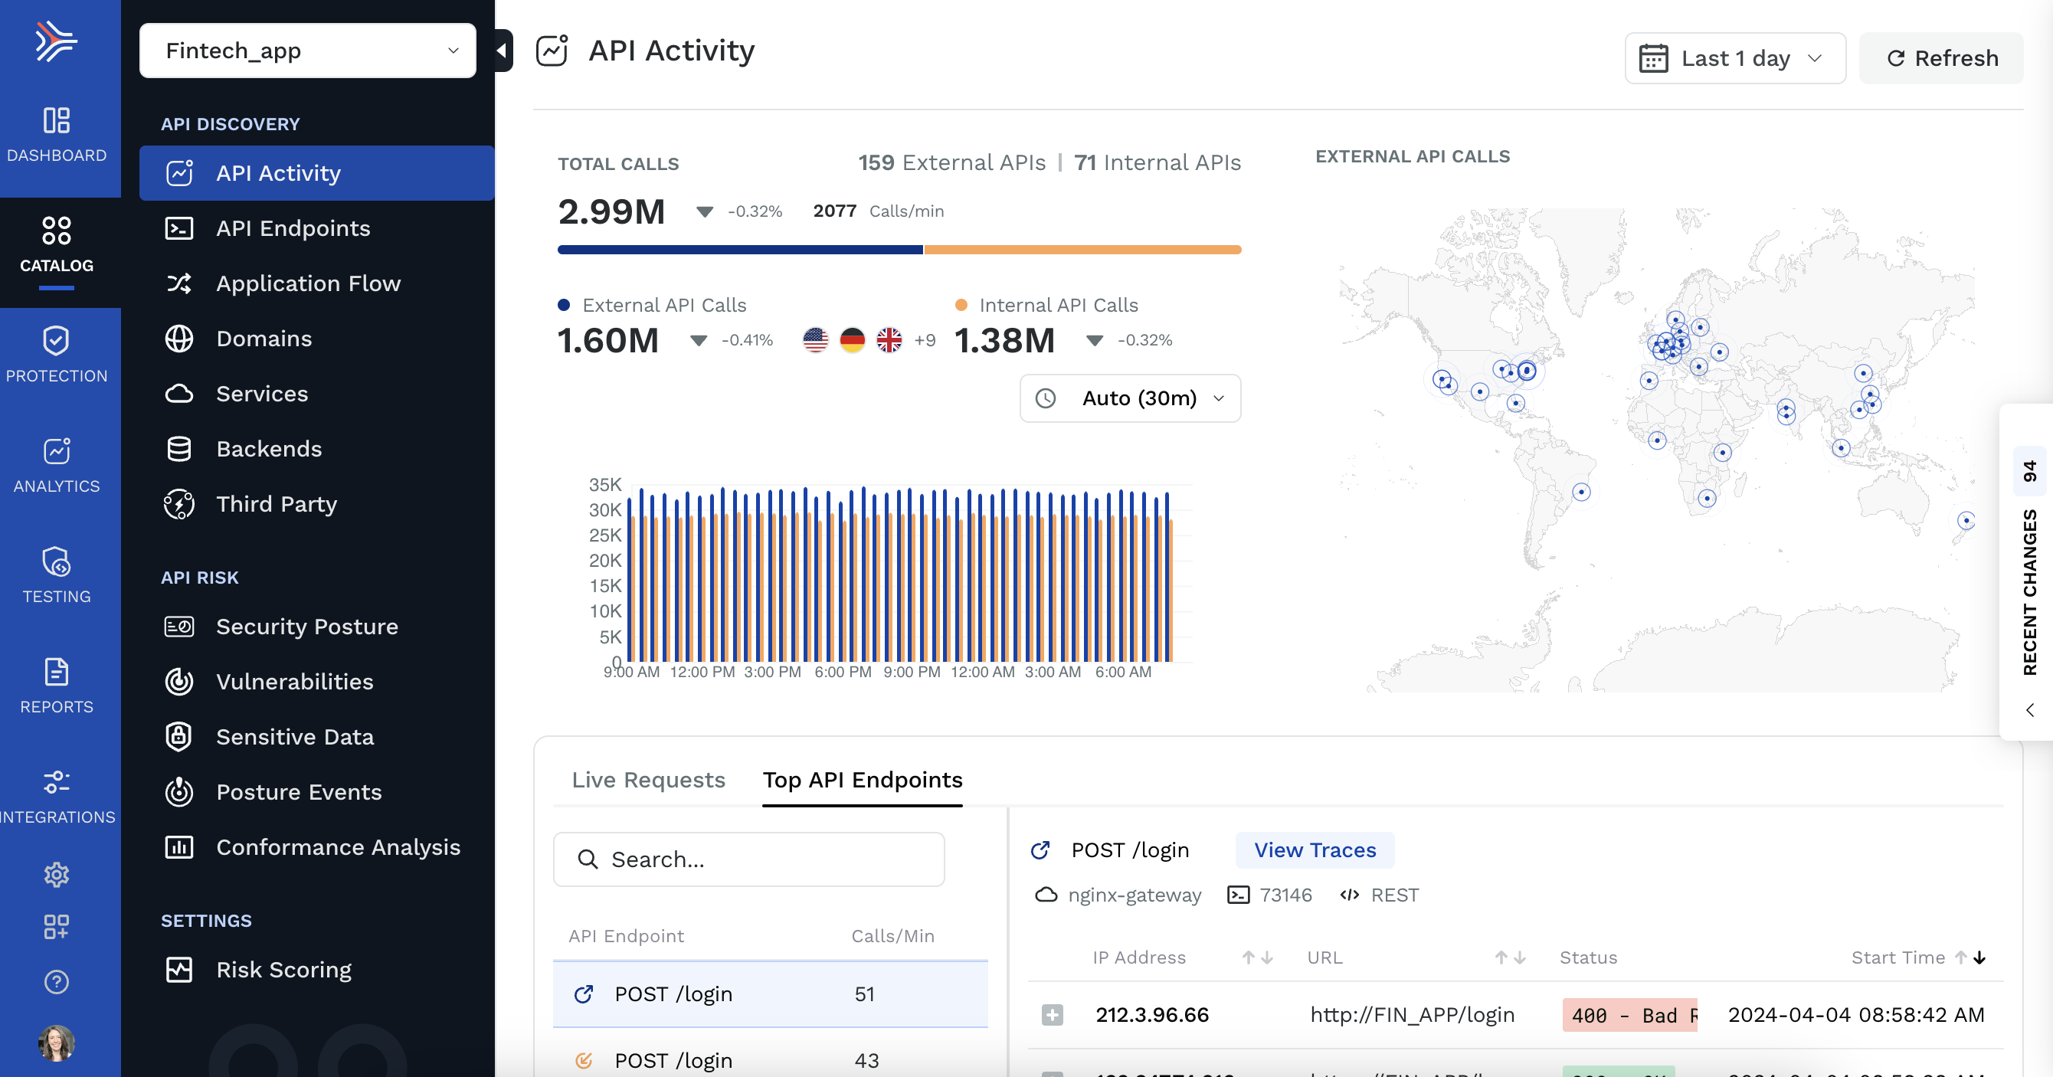Open the Auto (30m) interval dropdown
The image size is (2053, 1077).
tap(1129, 398)
